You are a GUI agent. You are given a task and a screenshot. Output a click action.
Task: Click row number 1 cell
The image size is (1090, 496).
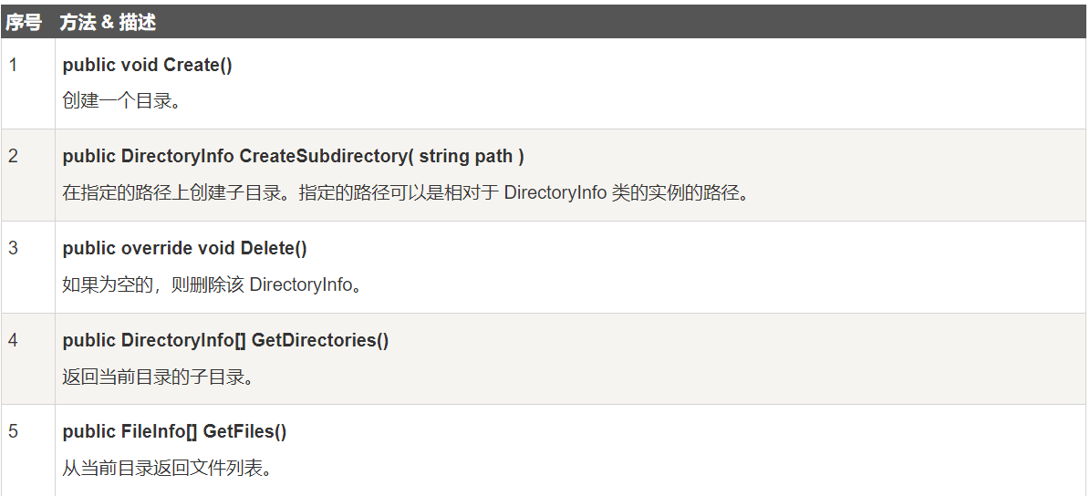click(x=14, y=65)
